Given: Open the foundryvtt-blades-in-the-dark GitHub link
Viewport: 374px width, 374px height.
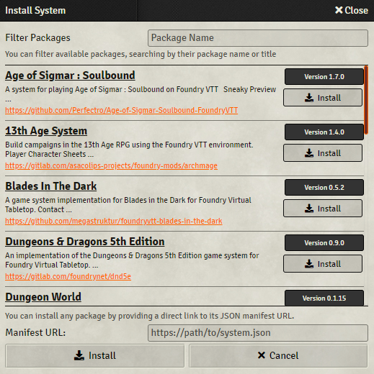Looking at the screenshot, I should coord(114,221).
